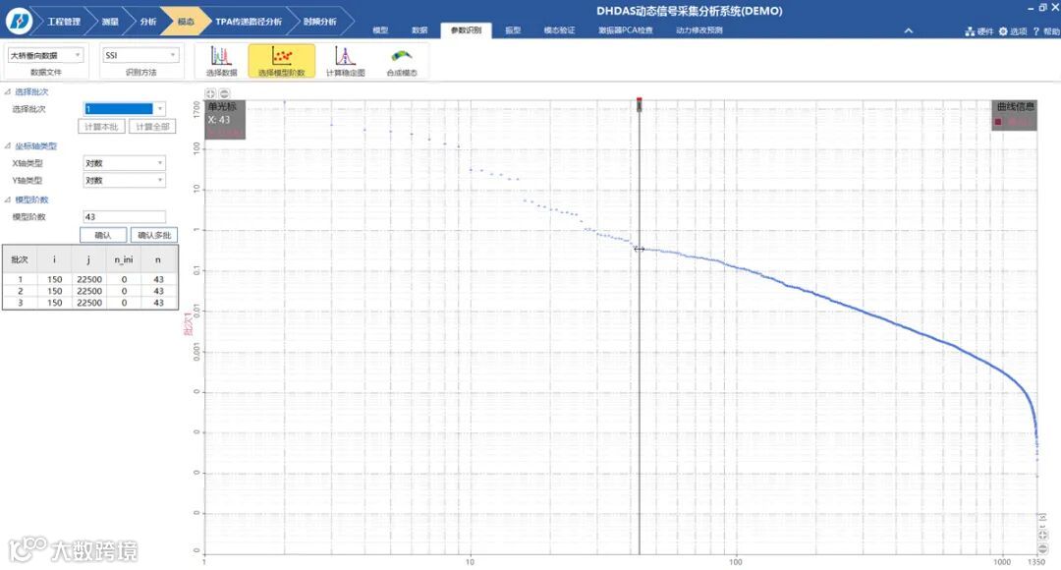
Task: Switch to the 激振器PCA检查 tab
Action: click(625, 30)
